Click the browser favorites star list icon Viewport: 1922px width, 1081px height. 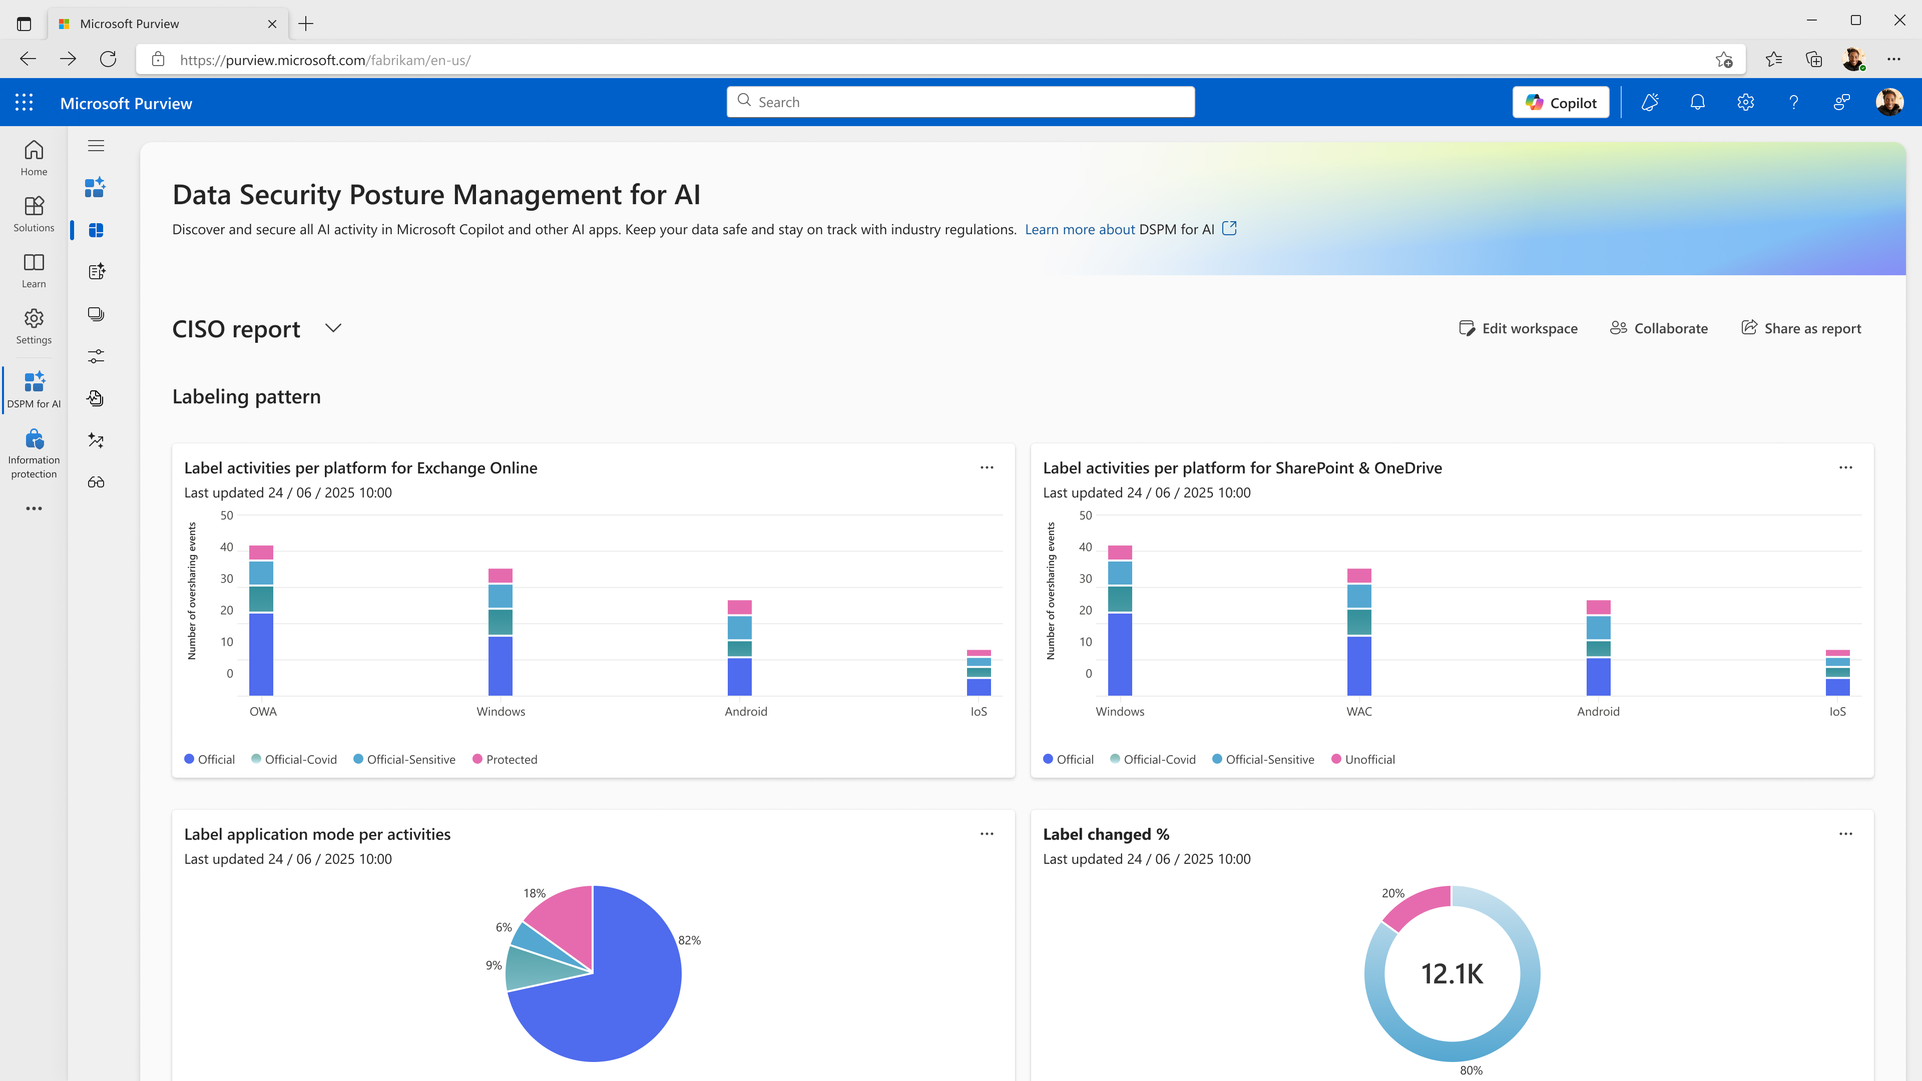pyautogui.click(x=1773, y=59)
